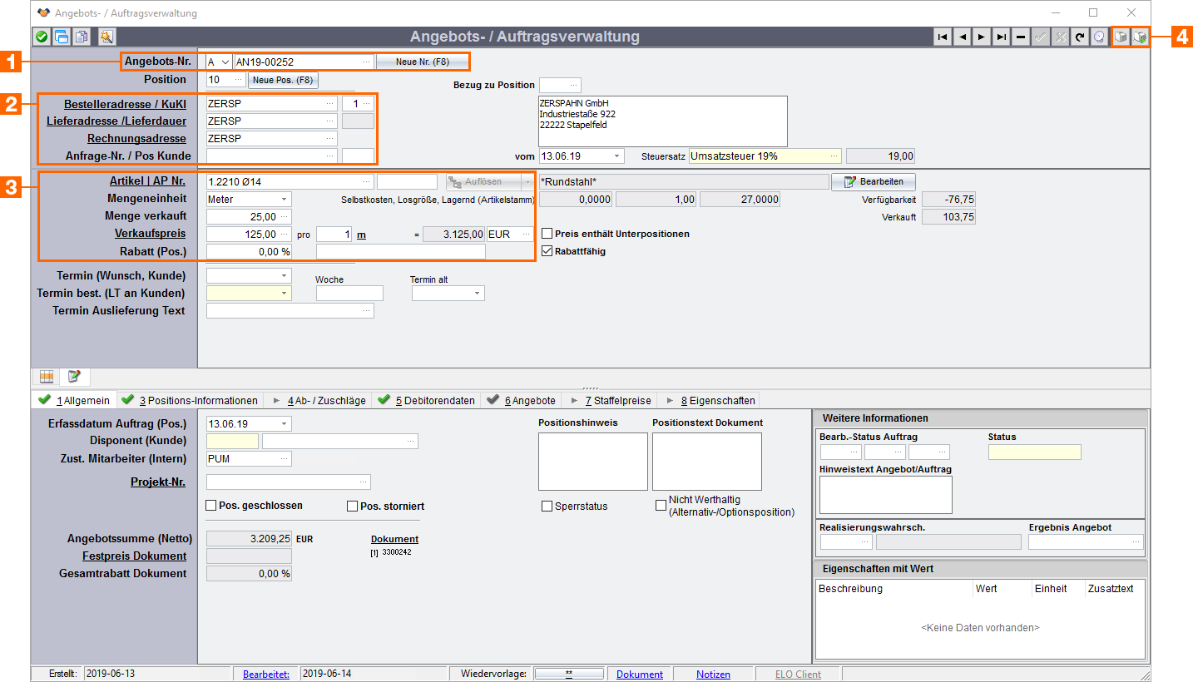Click the Wiedervorlage button in status bar
The image size is (1193, 682).
click(569, 674)
